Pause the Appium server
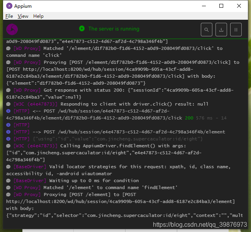 pyautogui.click(x=236, y=30)
